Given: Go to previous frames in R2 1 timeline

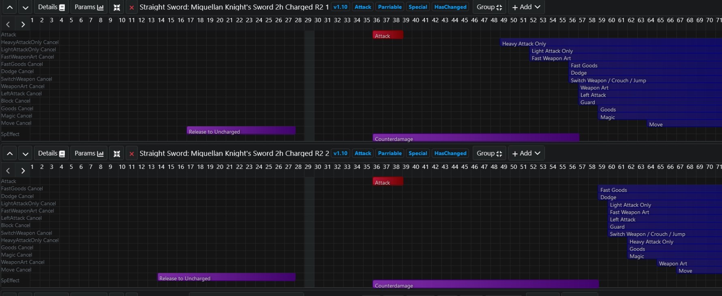Looking at the screenshot, I should pyautogui.click(x=8, y=24).
